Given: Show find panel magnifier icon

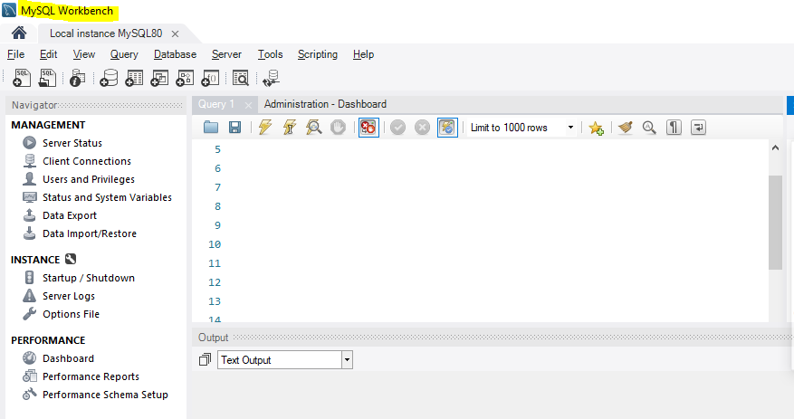Looking at the screenshot, I should [x=649, y=128].
